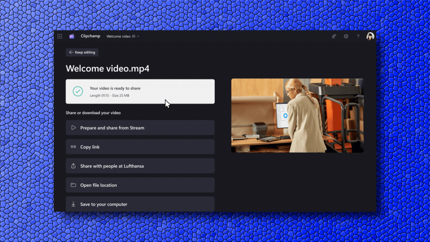Select Prepare and share from Stream
This screenshot has width=430, height=242.
(x=140, y=128)
